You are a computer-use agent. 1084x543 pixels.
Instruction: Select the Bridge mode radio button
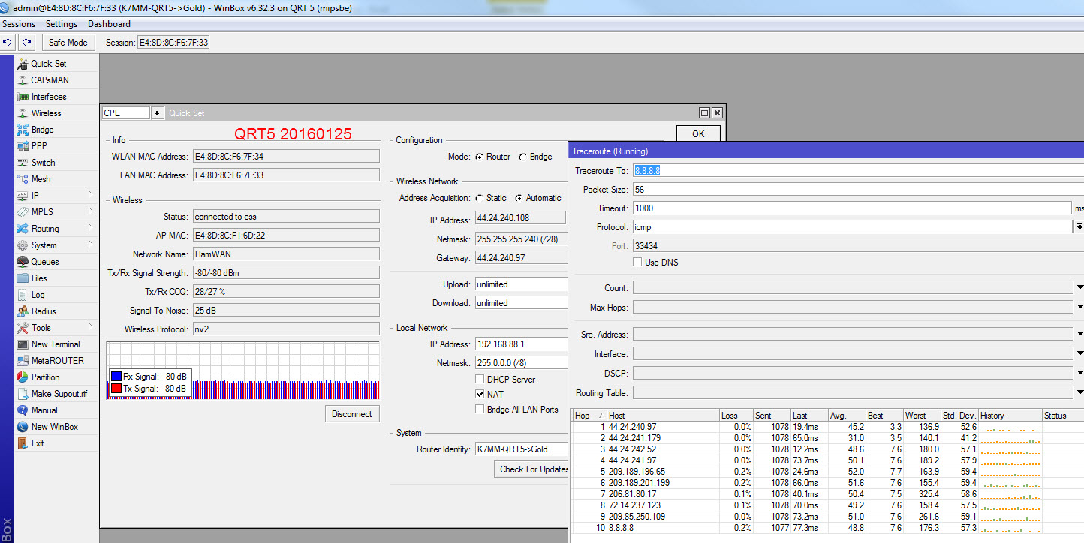point(522,157)
